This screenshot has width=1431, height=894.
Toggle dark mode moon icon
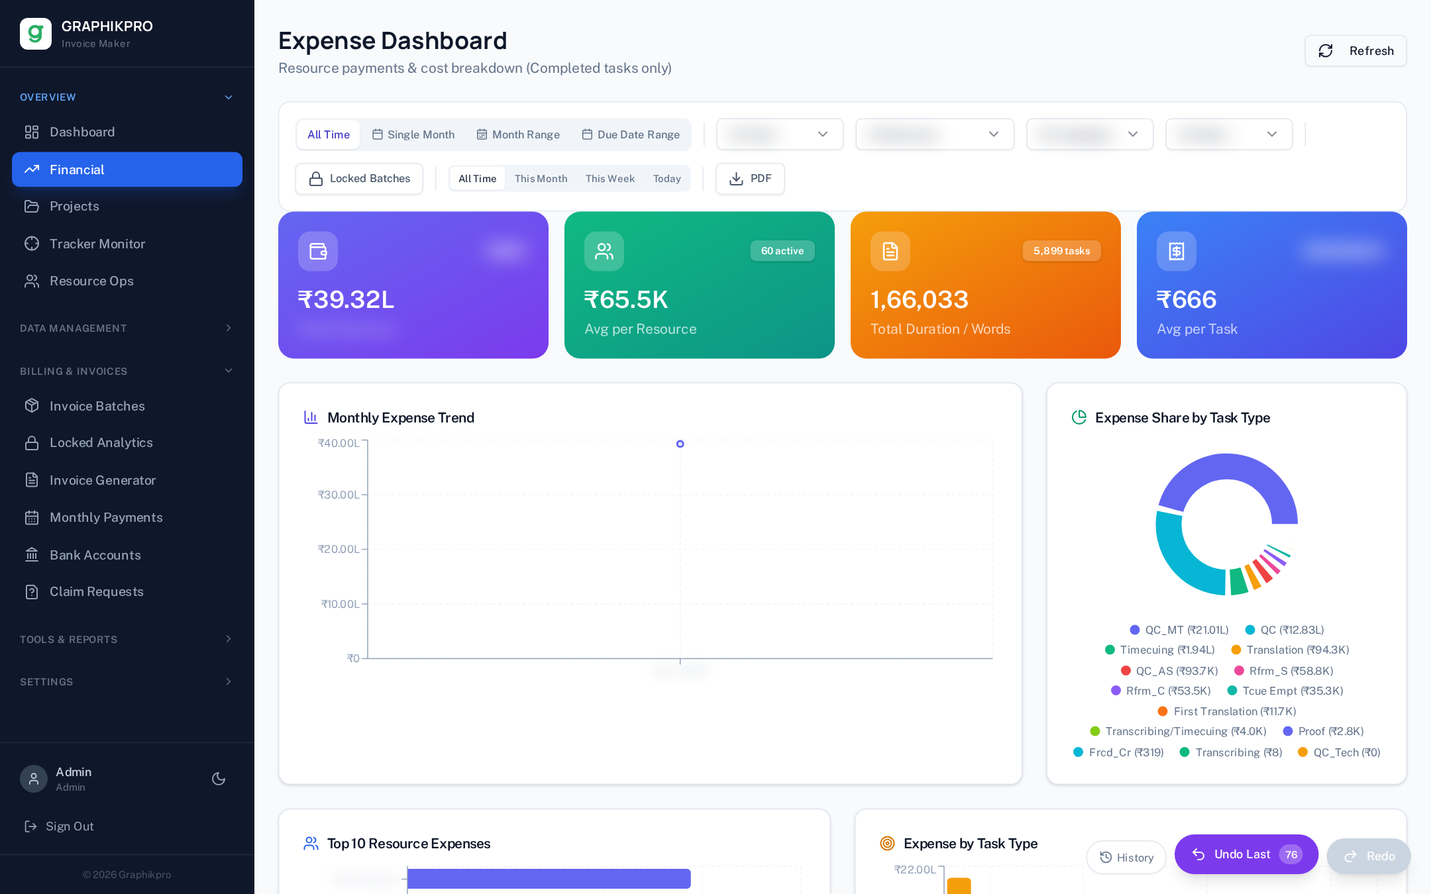pos(219,779)
